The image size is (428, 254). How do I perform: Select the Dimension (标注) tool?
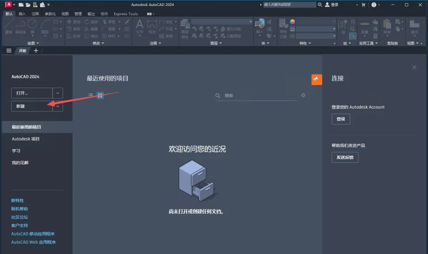click(x=152, y=27)
